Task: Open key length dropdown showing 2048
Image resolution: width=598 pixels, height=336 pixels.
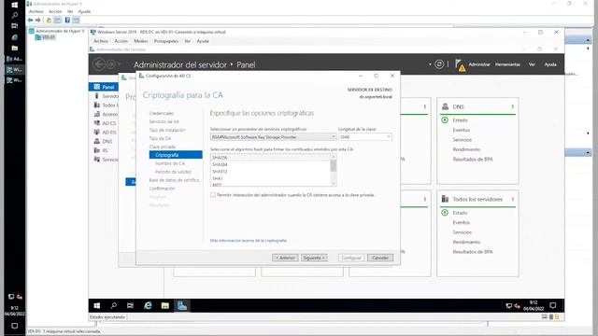Action: click(x=365, y=137)
